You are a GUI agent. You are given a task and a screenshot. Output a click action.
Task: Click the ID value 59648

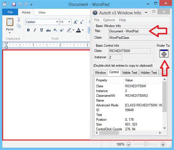point(129,110)
